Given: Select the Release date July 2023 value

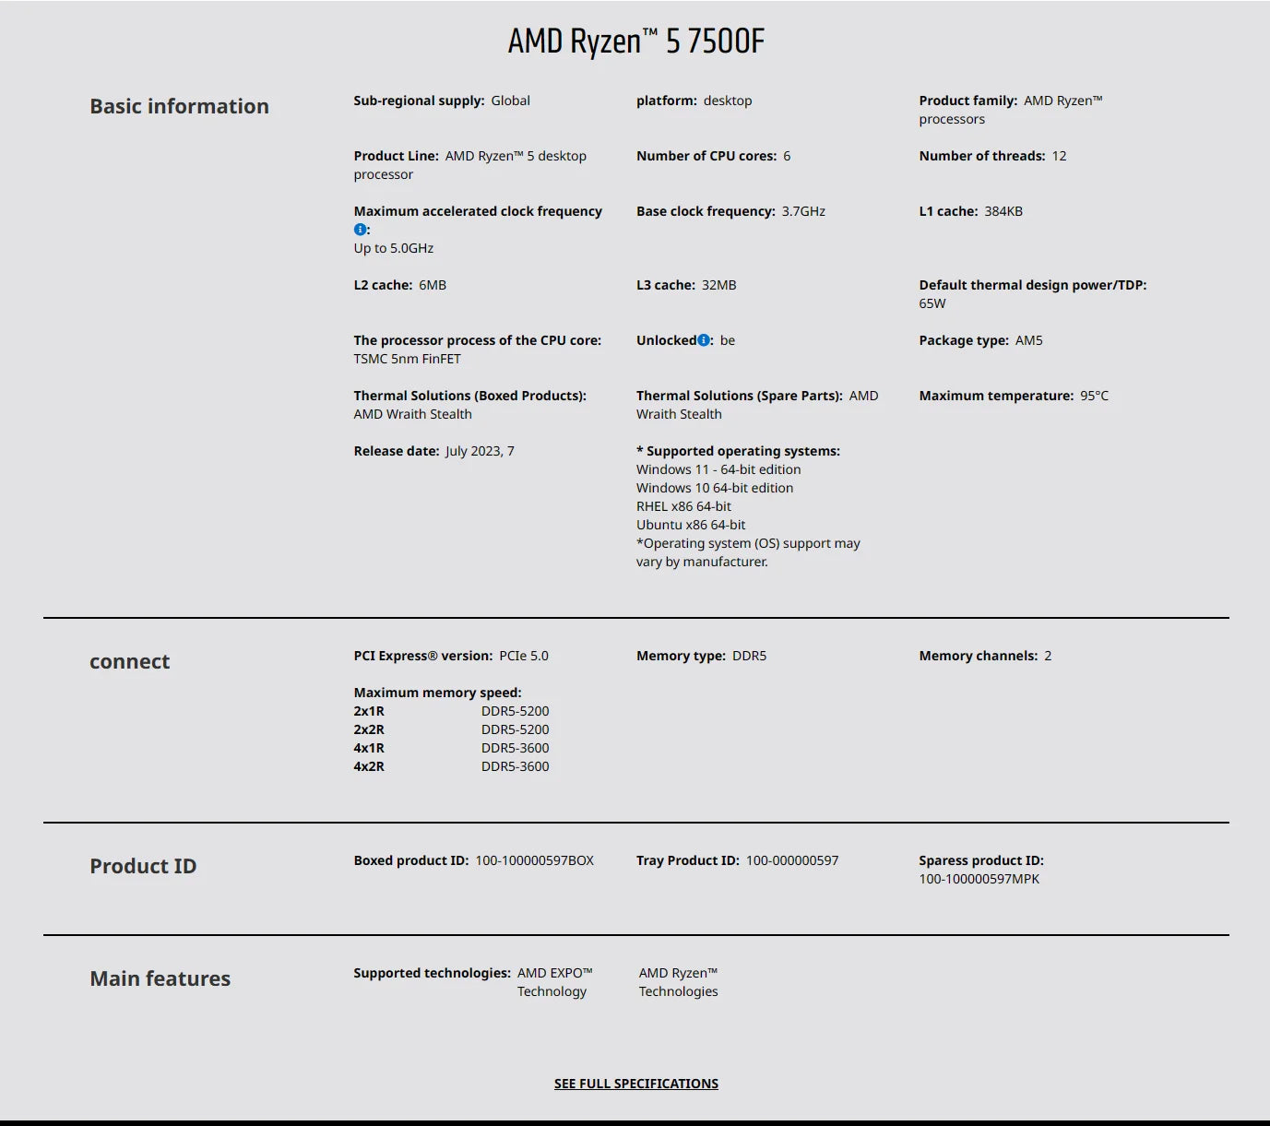Looking at the screenshot, I should point(481,451).
